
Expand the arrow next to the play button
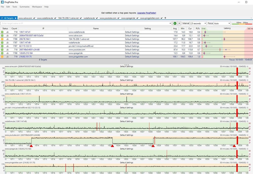(179, 23)
